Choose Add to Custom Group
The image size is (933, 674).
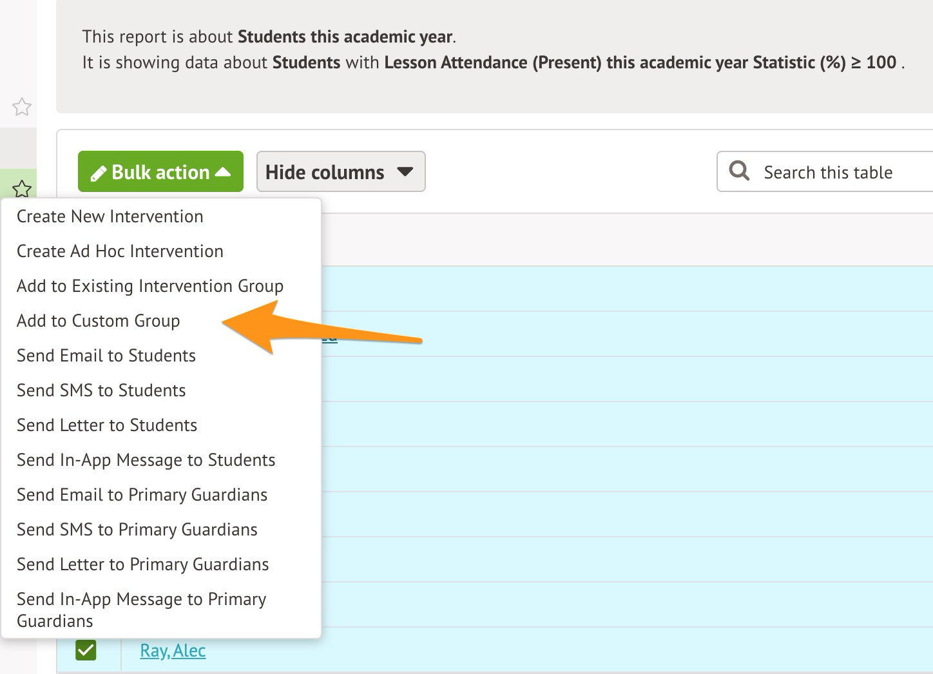(99, 321)
